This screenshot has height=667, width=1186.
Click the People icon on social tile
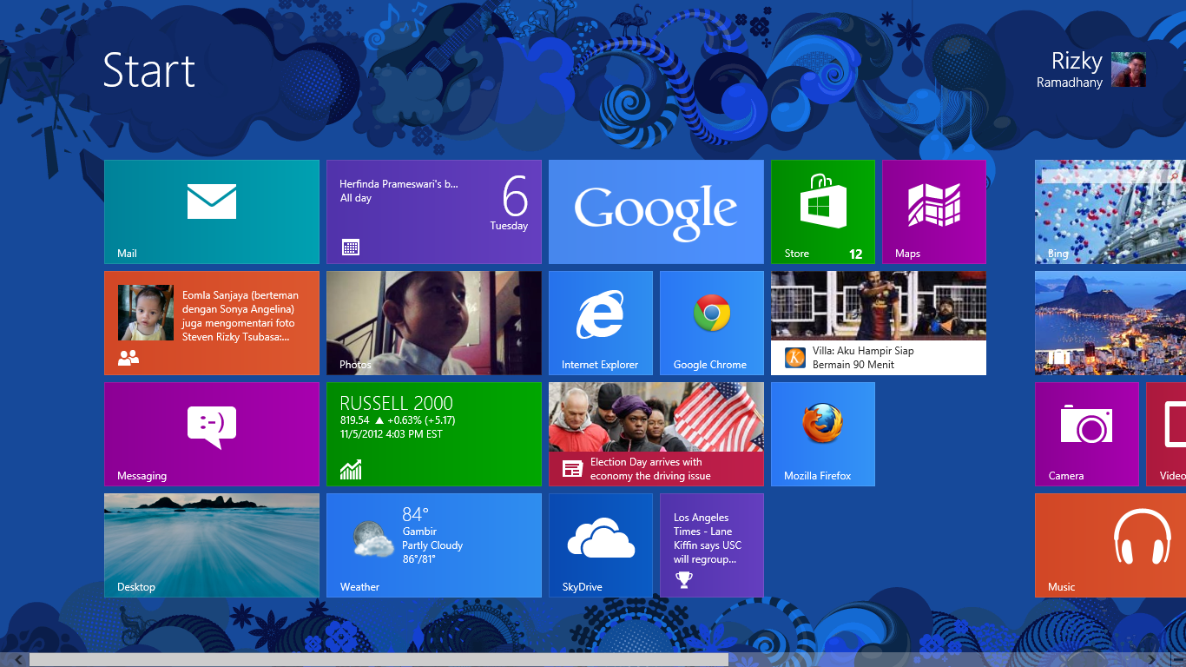[x=128, y=357]
